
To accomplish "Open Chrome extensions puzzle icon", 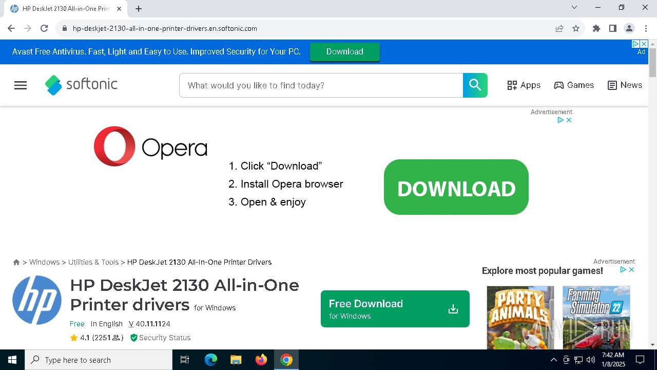I will (x=596, y=28).
